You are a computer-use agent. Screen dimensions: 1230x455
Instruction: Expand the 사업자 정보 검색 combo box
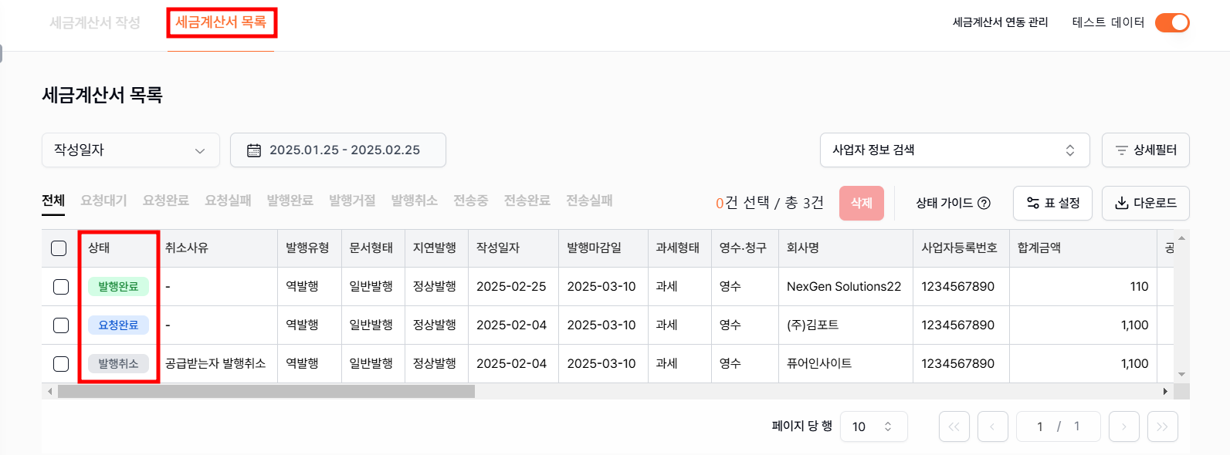pos(954,150)
